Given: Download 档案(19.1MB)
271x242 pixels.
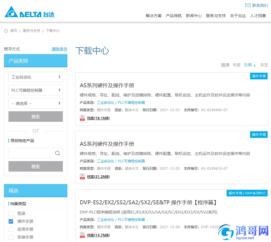Looking at the screenshot, I should tap(98, 118).
